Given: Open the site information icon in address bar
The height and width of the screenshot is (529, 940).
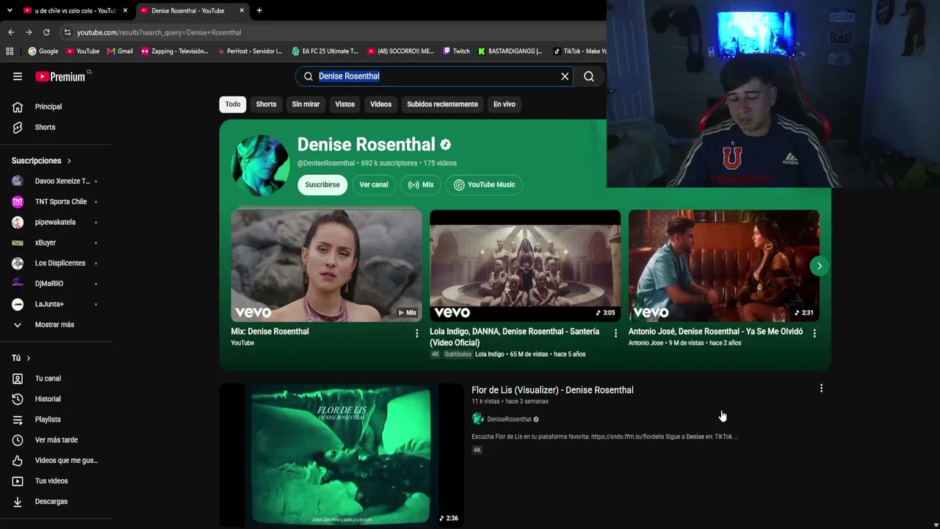Looking at the screenshot, I should click(x=68, y=32).
